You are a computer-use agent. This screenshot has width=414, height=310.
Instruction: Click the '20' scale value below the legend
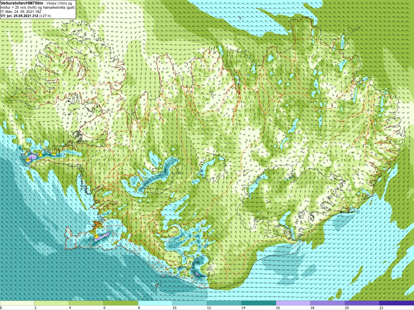(x=347, y=308)
